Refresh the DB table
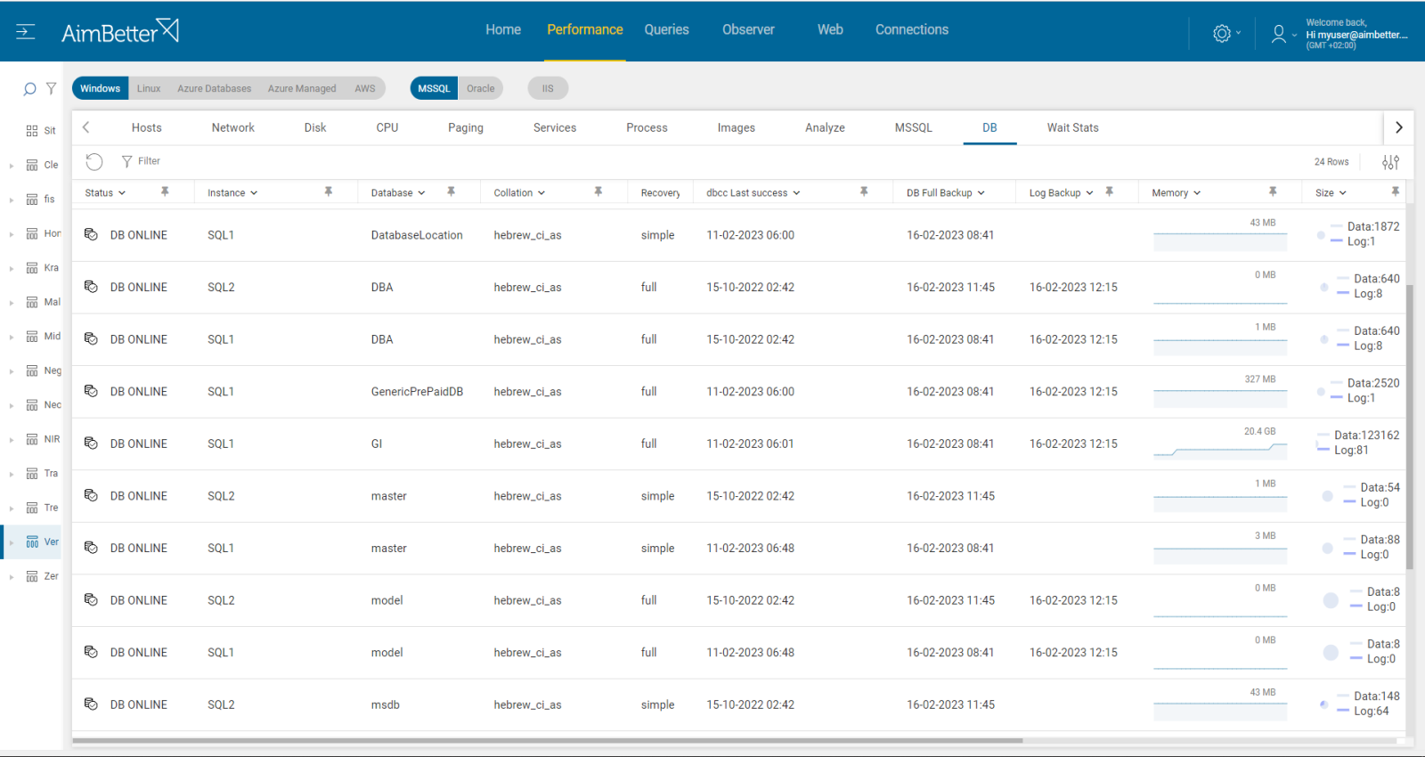 coord(94,161)
